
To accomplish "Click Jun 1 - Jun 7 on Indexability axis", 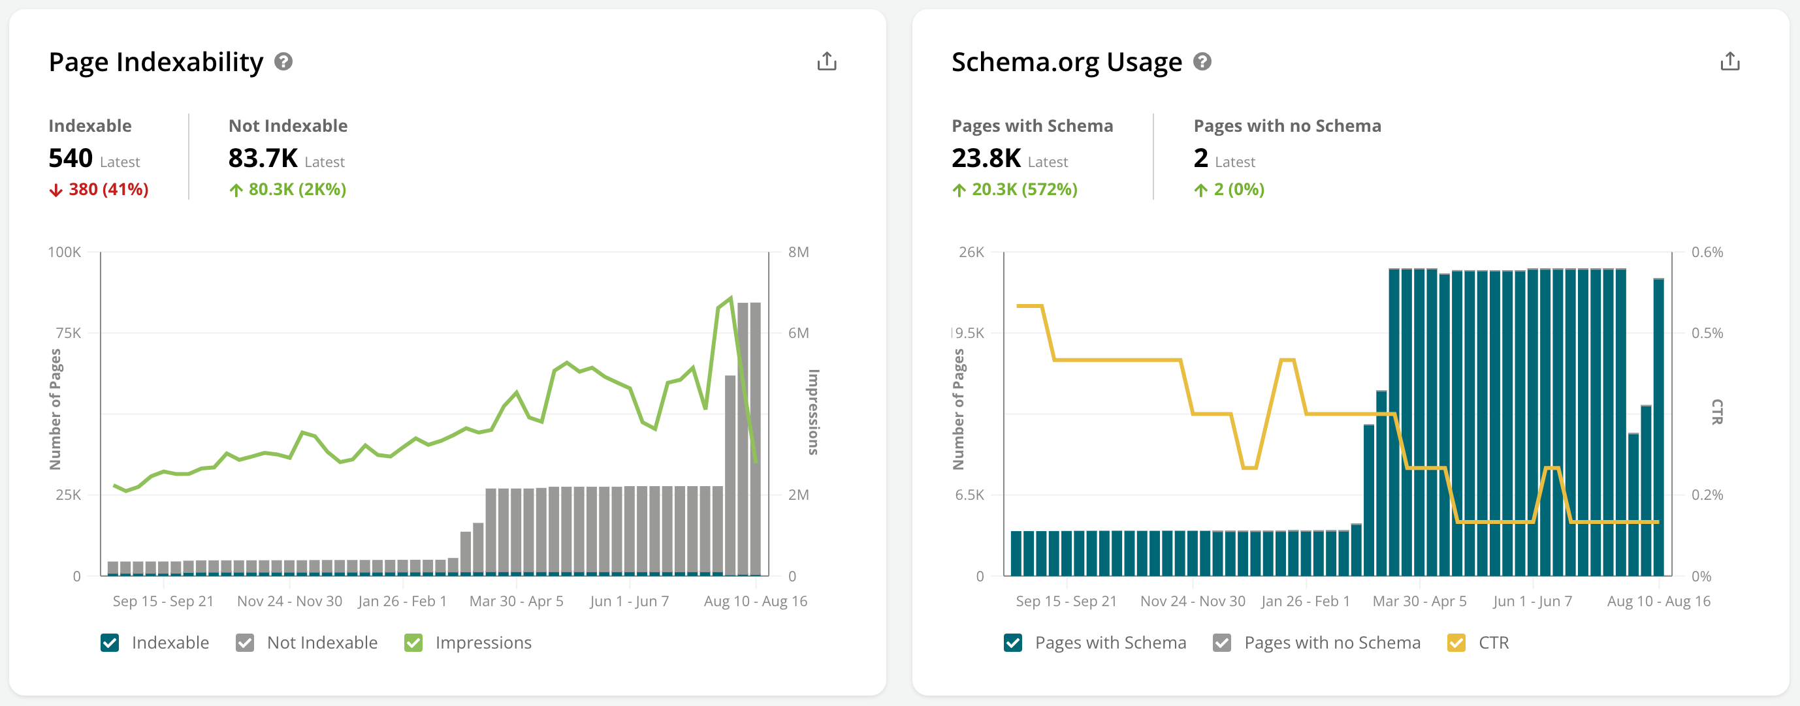I will pos(630,601).
